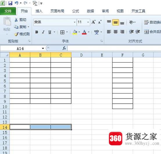The width and height of the screenshot is (161, 154).
Task: Toggle Italic formatting
Action: [x=43, y=32]
